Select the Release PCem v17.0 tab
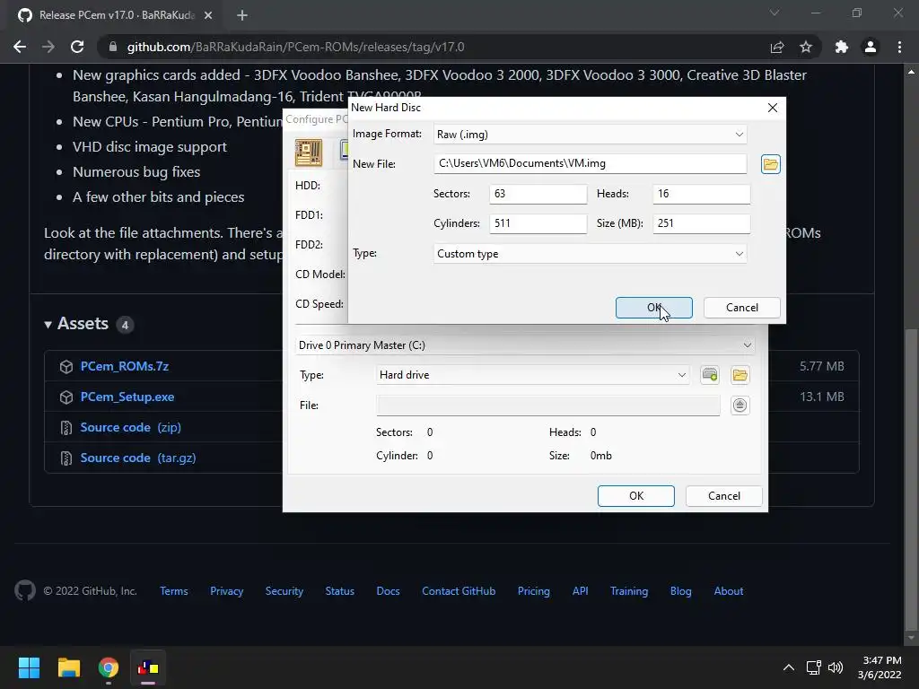 click(x=115, y=15)
